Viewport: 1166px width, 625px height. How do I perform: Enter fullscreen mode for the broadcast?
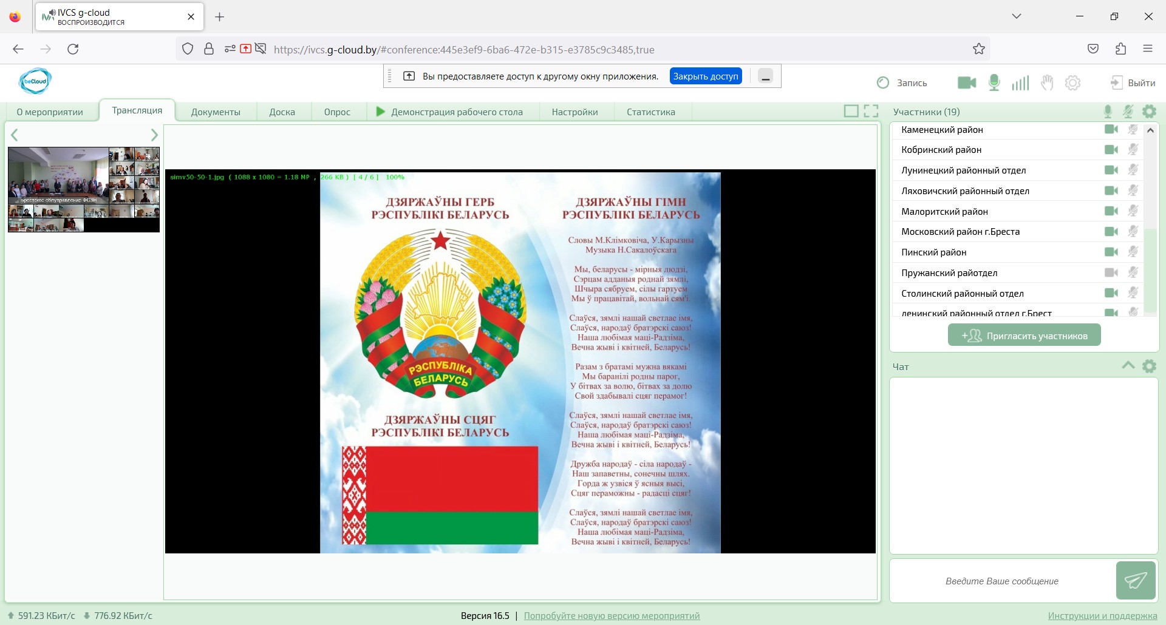point(871,111)
